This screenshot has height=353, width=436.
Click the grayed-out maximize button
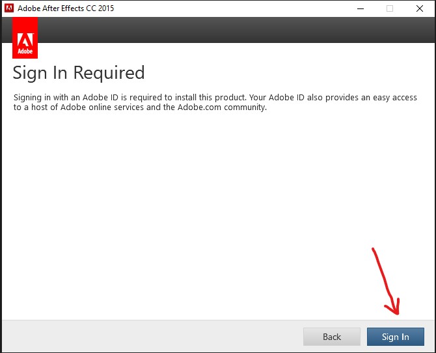390,8
